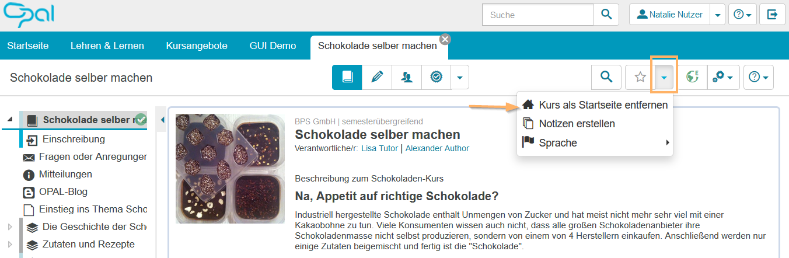Image resolution: width=789 pixels, height=258 pixels.
Task: Click the course search magnifier icon
Action: point(606,77)
